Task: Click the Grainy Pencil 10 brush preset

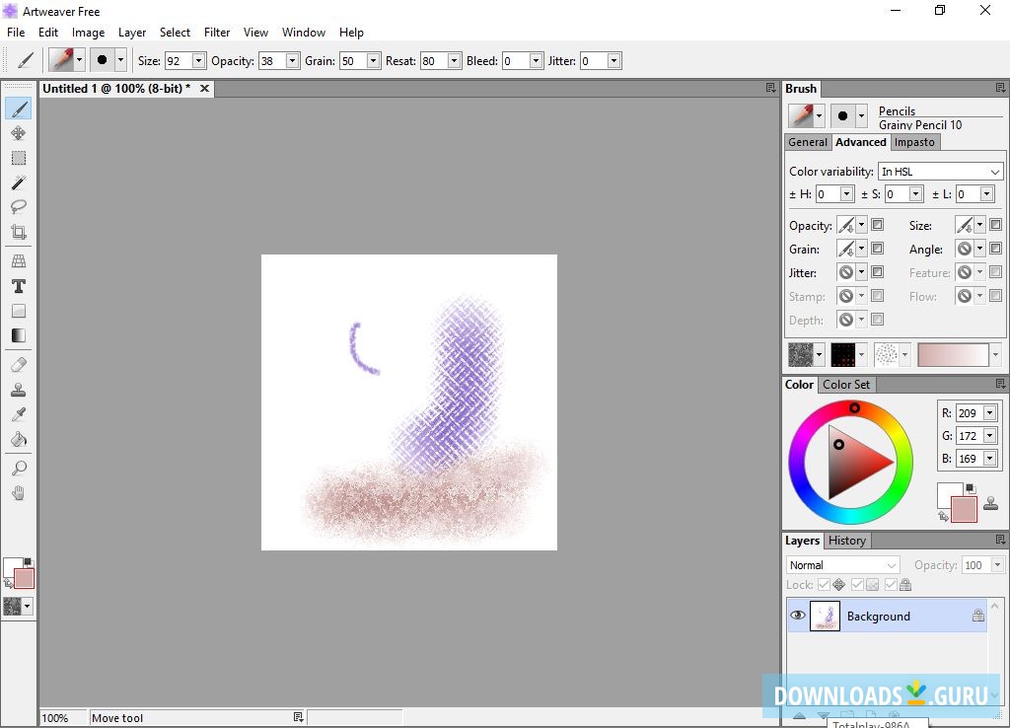Action: pos(920,124)
